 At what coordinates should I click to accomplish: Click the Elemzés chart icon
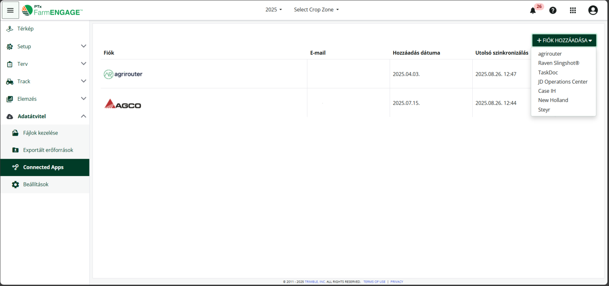10,99
